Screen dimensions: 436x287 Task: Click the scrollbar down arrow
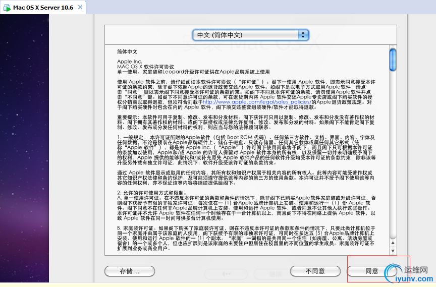[393, 251]
